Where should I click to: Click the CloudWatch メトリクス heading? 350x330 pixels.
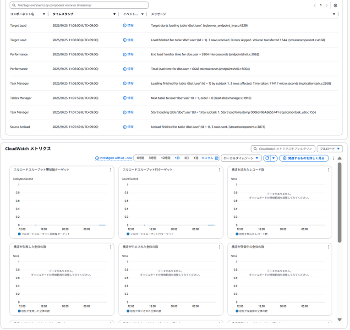pos(28,148)
